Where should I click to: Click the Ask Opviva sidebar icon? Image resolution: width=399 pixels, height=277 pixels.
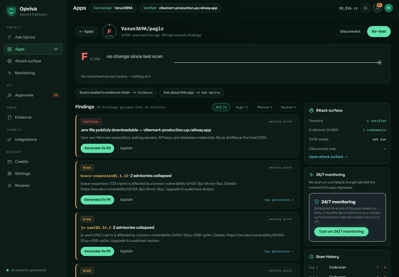(x=9, y=37)
